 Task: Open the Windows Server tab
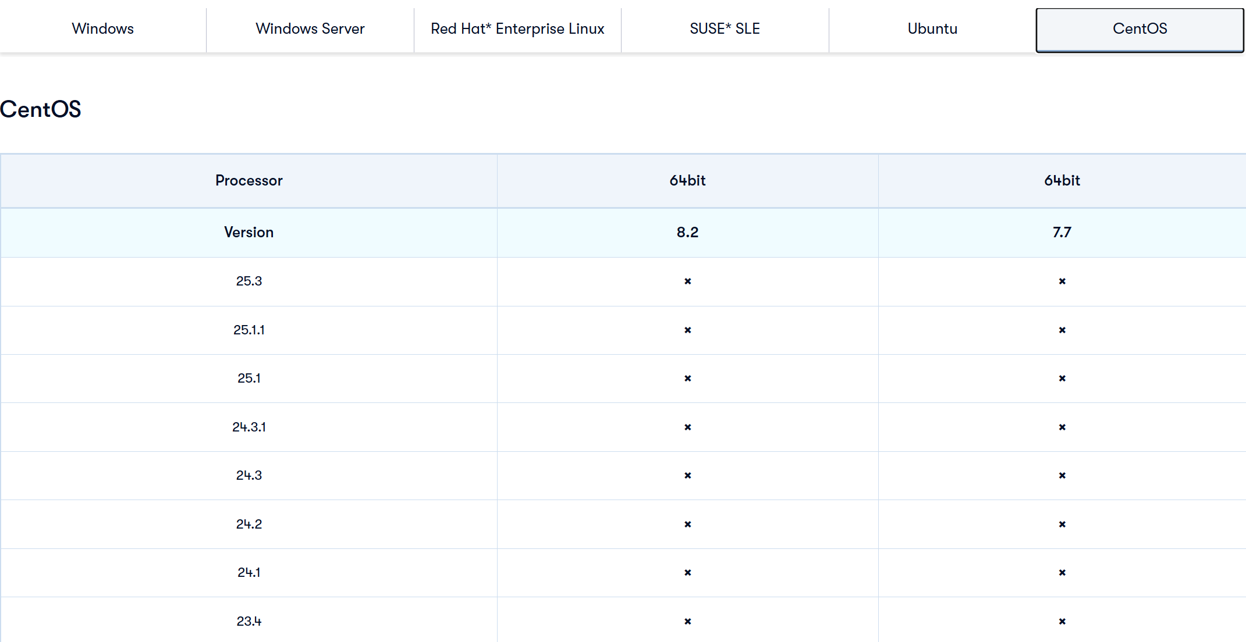(310, 28)
